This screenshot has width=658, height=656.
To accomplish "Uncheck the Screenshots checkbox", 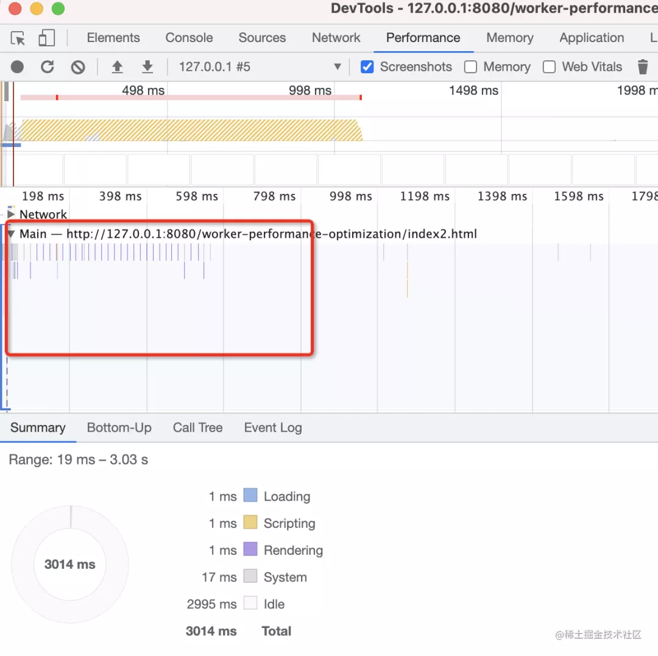I will [367, 67].
